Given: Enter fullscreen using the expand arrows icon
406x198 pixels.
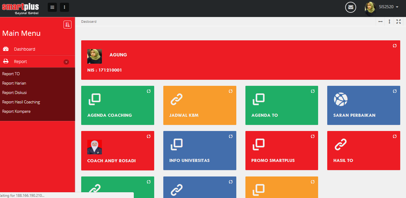Looking at the screenshot, I should (398, 22).
